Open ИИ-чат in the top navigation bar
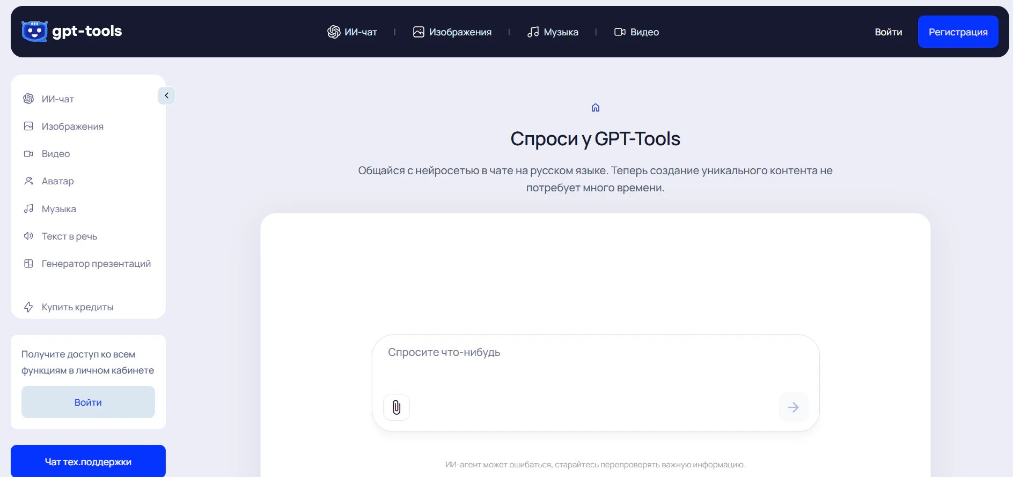 352,32
